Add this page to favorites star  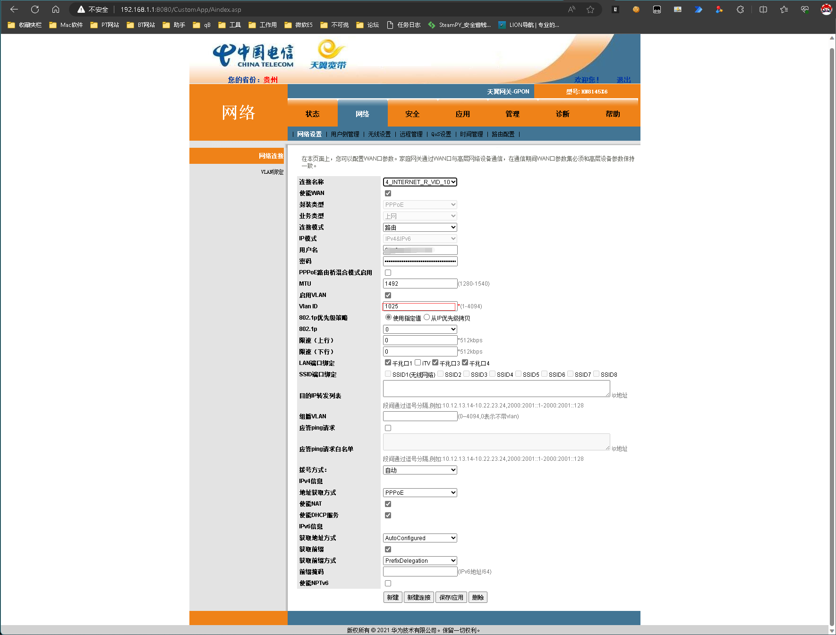pyautogui.click(x=590, y=9)
